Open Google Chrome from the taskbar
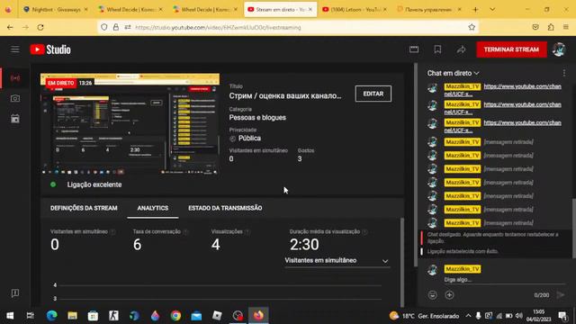The height and width of the screenshot is (324, 576). point(175,316)
